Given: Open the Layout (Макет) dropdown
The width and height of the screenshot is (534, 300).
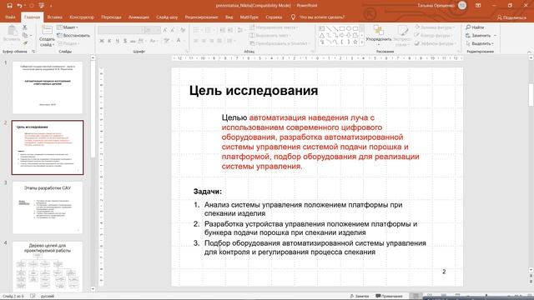Looking at the screenshot, I should coord(68,27).
